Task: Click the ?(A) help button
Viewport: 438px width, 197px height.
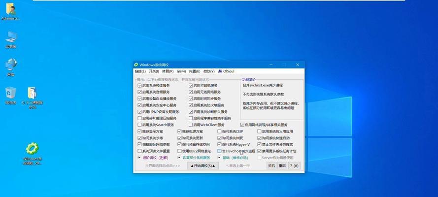Action: tap(294, 165)
